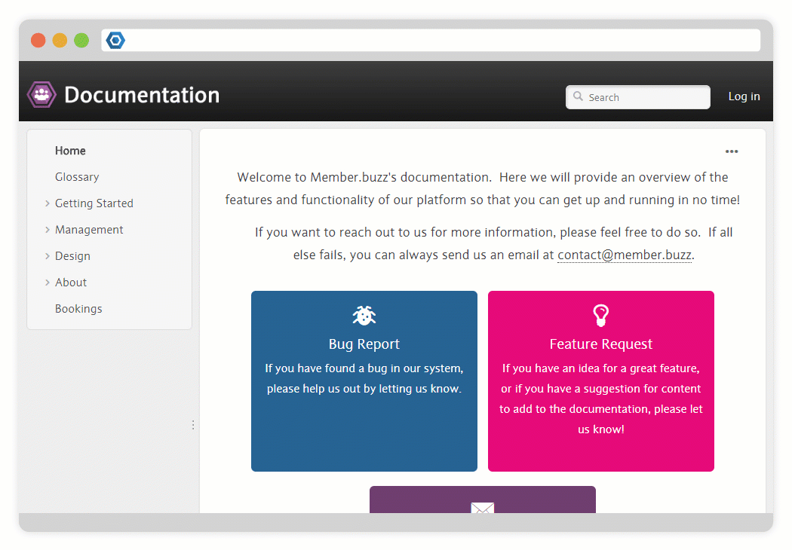Viewport: 792px width, 550px height.
Task: Expand the Management tree chevron
Action: 48,230
